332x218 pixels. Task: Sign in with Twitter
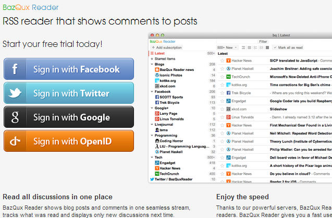[x=69, y=93]
